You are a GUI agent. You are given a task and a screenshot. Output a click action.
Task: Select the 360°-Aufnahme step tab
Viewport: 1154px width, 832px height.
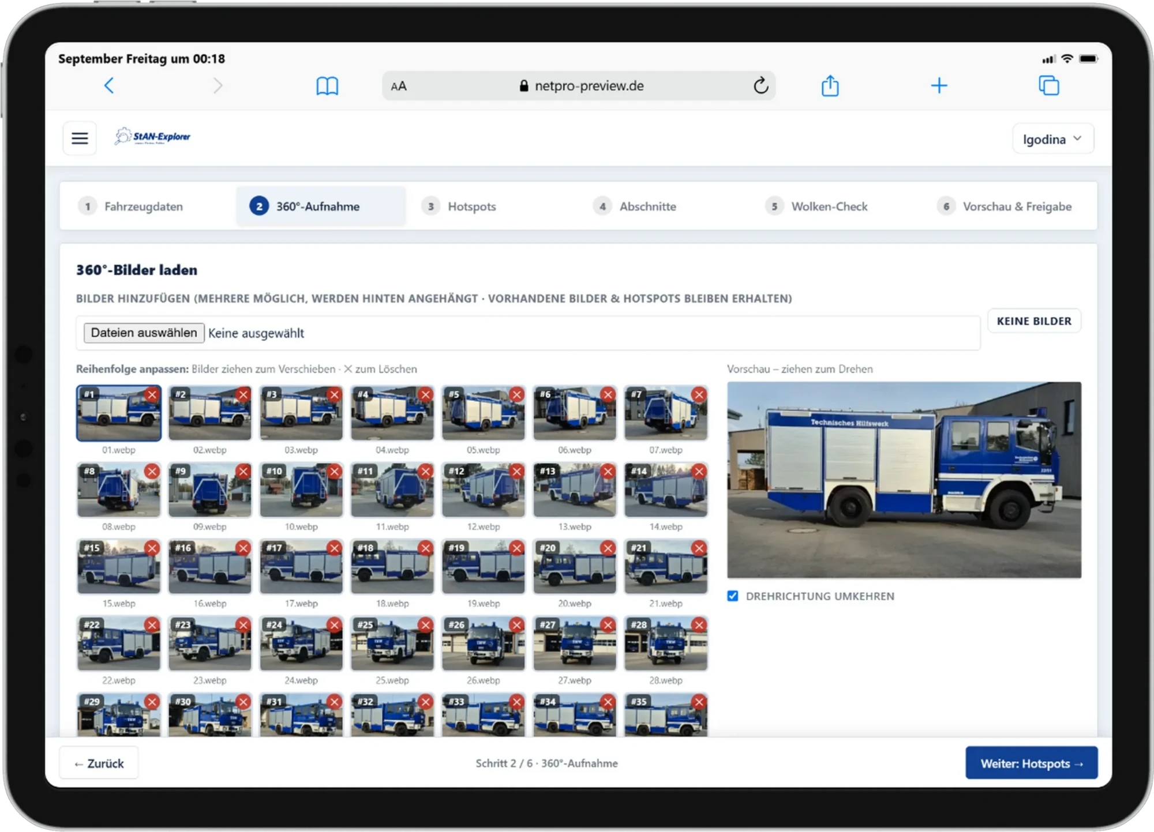(x=320, y=206)
